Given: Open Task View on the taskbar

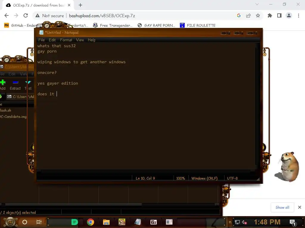Looking at the screenshot, I should (39, 222).
